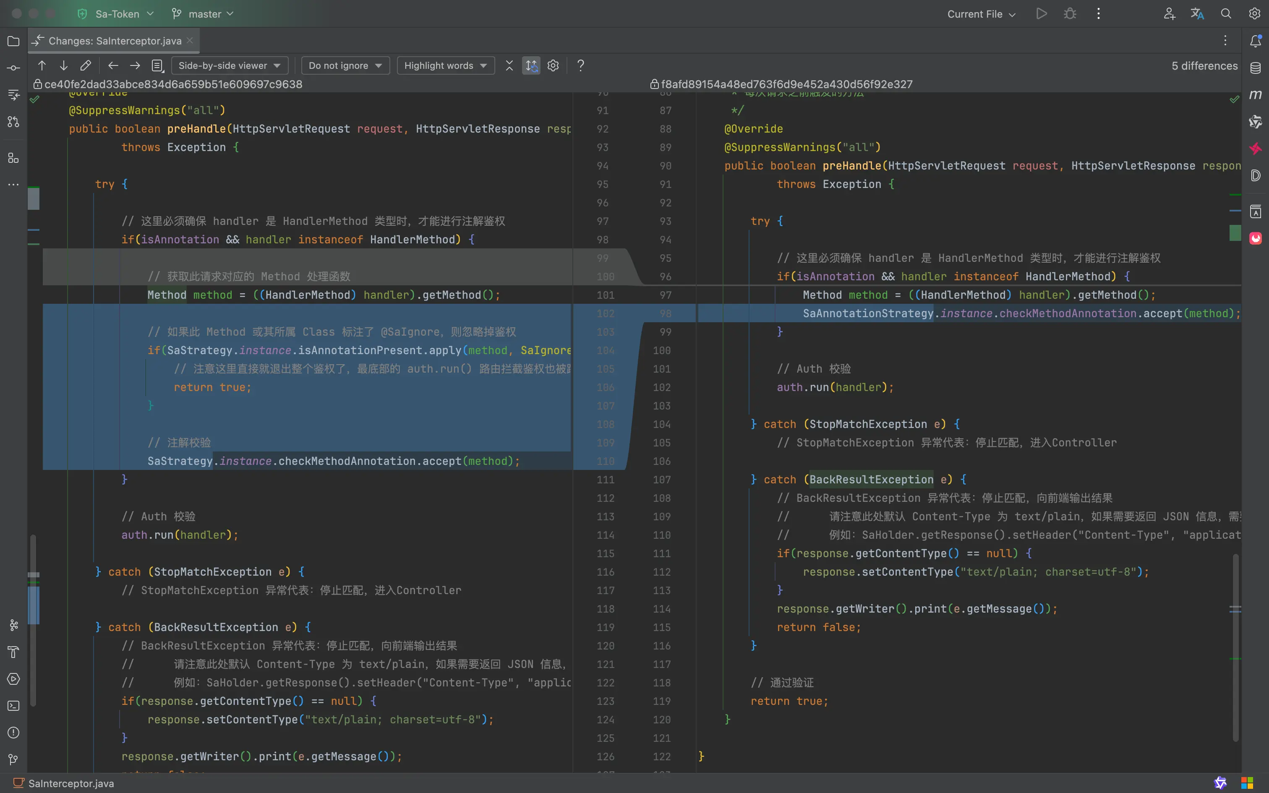Viewport: 1269px width, 793px height.
Task: Click the right pane lock icon
Action: tap(654, 84)
